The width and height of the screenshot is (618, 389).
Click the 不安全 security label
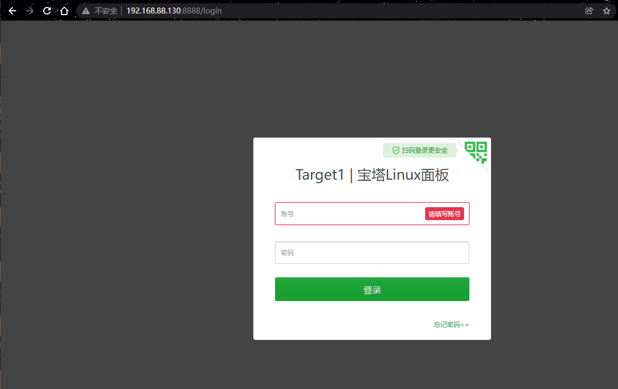coord(106,11)
